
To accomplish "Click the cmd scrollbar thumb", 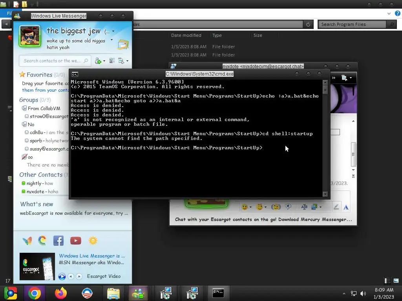I will 325,90.
